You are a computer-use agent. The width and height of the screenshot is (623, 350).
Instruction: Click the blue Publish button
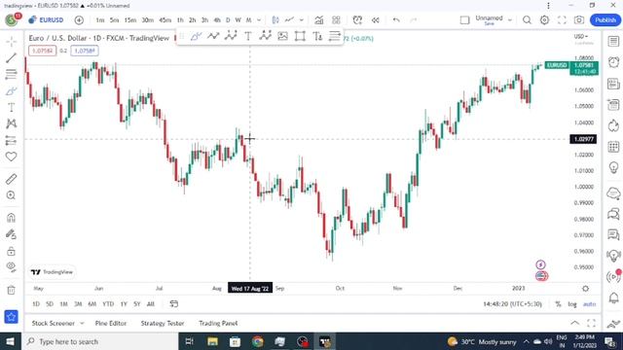[605, 19]
